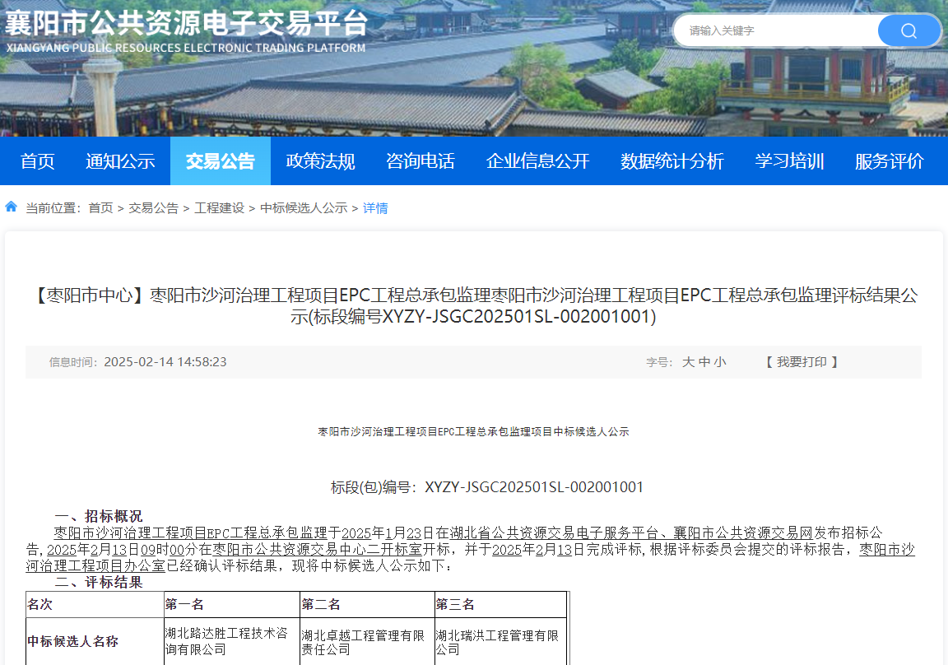Open the 通知公示 navigation tab
948x665 pixels.
click(x=120, y=161)
